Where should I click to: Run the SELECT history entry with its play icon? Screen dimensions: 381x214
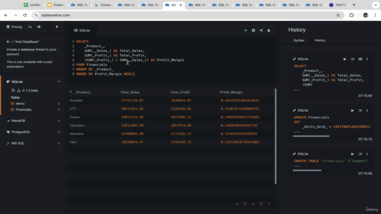tap(345, 59)
